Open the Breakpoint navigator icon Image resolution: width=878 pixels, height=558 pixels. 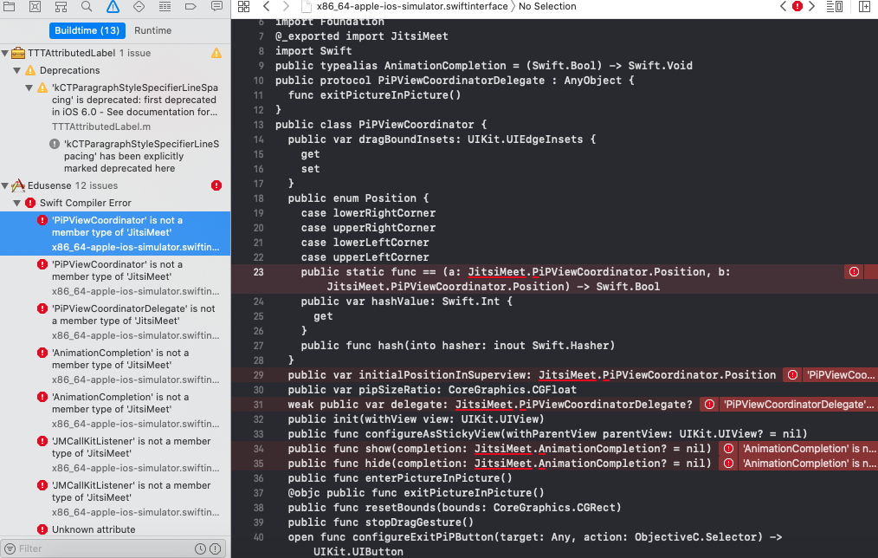(190, 7)
